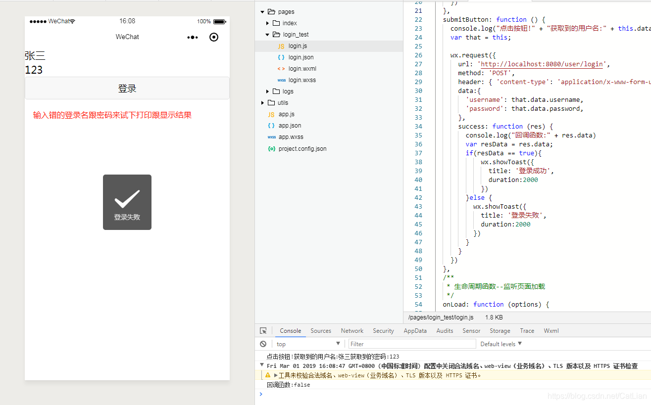
Task: Open the top context dropdown
Action: click(x=308, y=344)
